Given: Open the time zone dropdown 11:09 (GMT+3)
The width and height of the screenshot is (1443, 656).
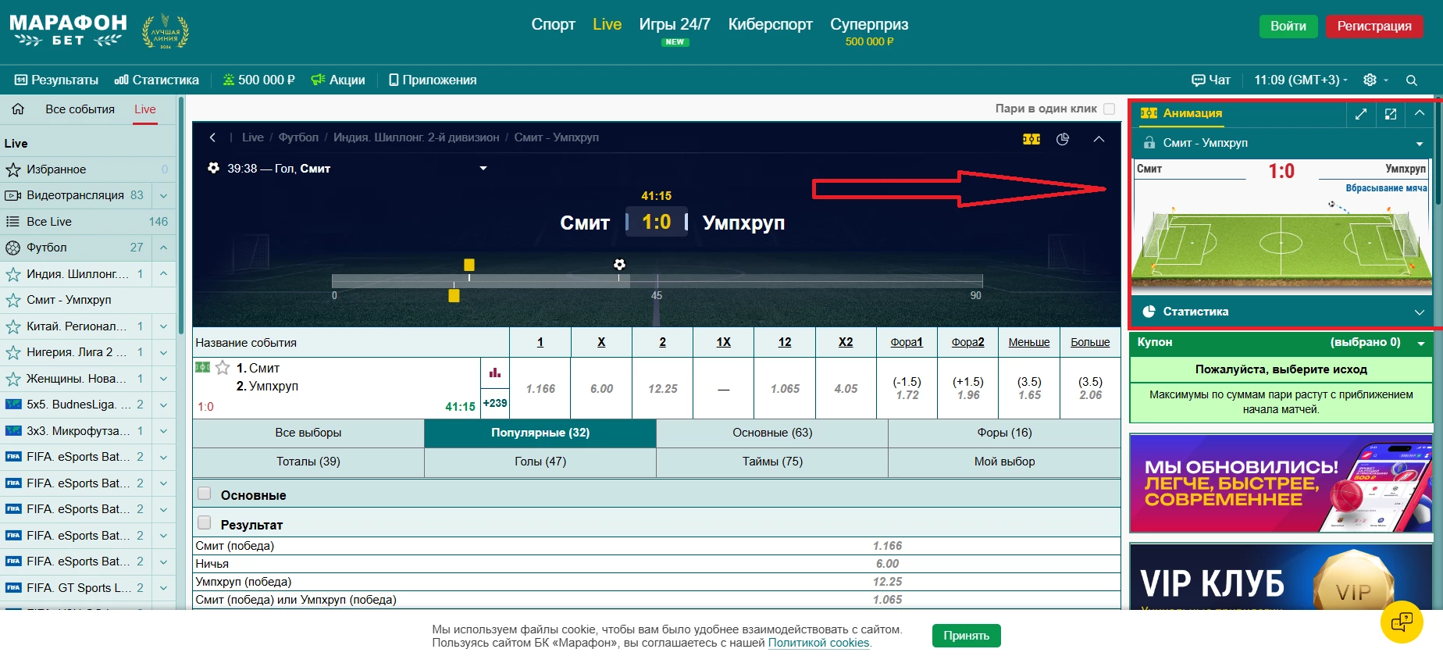Looking at the screenshot, I should 1301,80.
